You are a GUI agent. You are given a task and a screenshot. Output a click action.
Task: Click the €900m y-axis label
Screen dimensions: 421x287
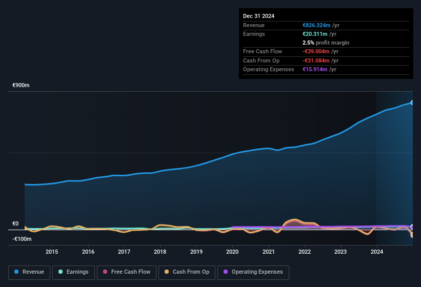tap(21, 85)
